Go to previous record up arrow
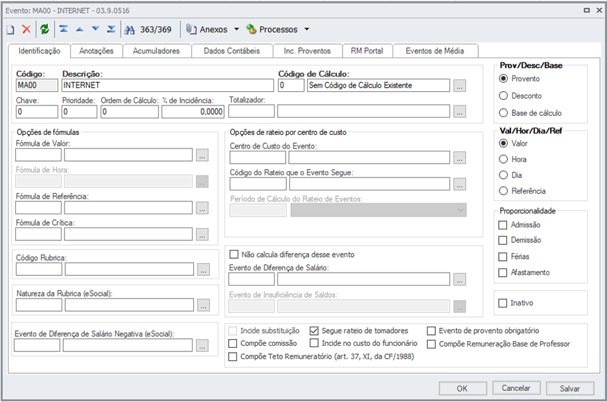This screenshot has height=402, width=607. 79,29
